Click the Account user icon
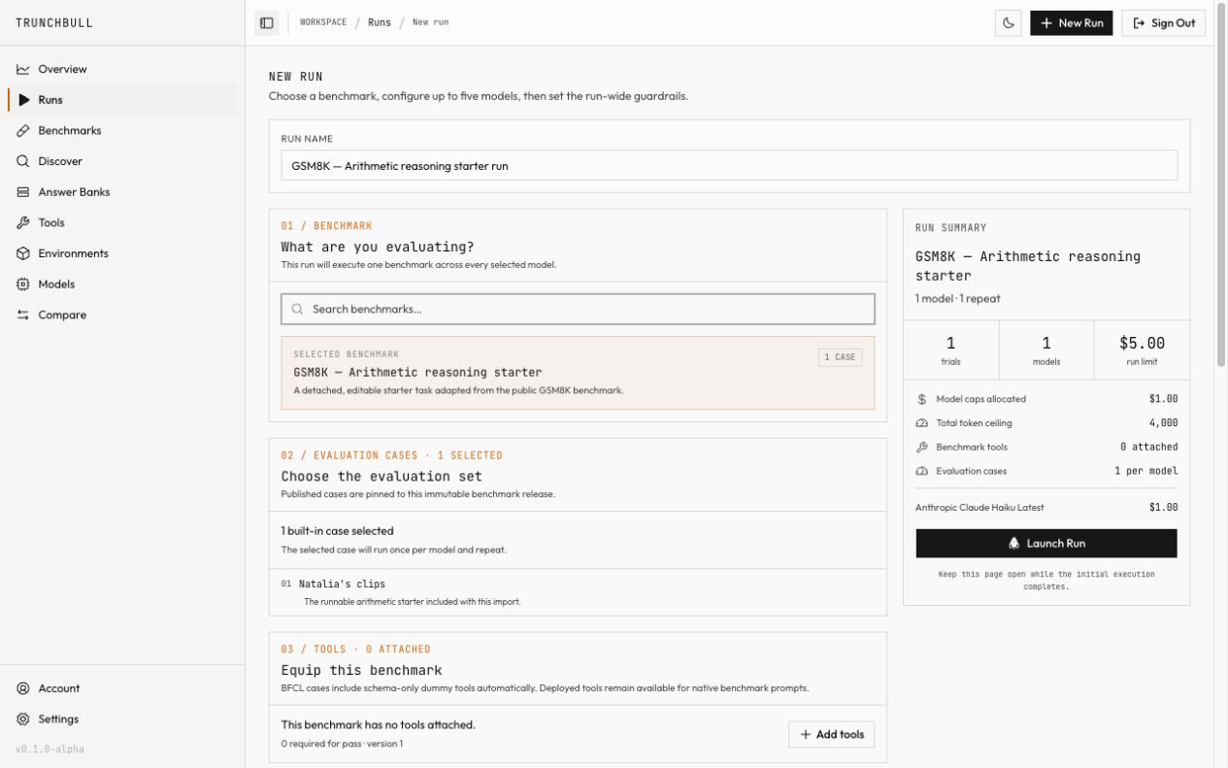Screen dimensions: 1228x768 pyautogui.click(x=23, y=688)
